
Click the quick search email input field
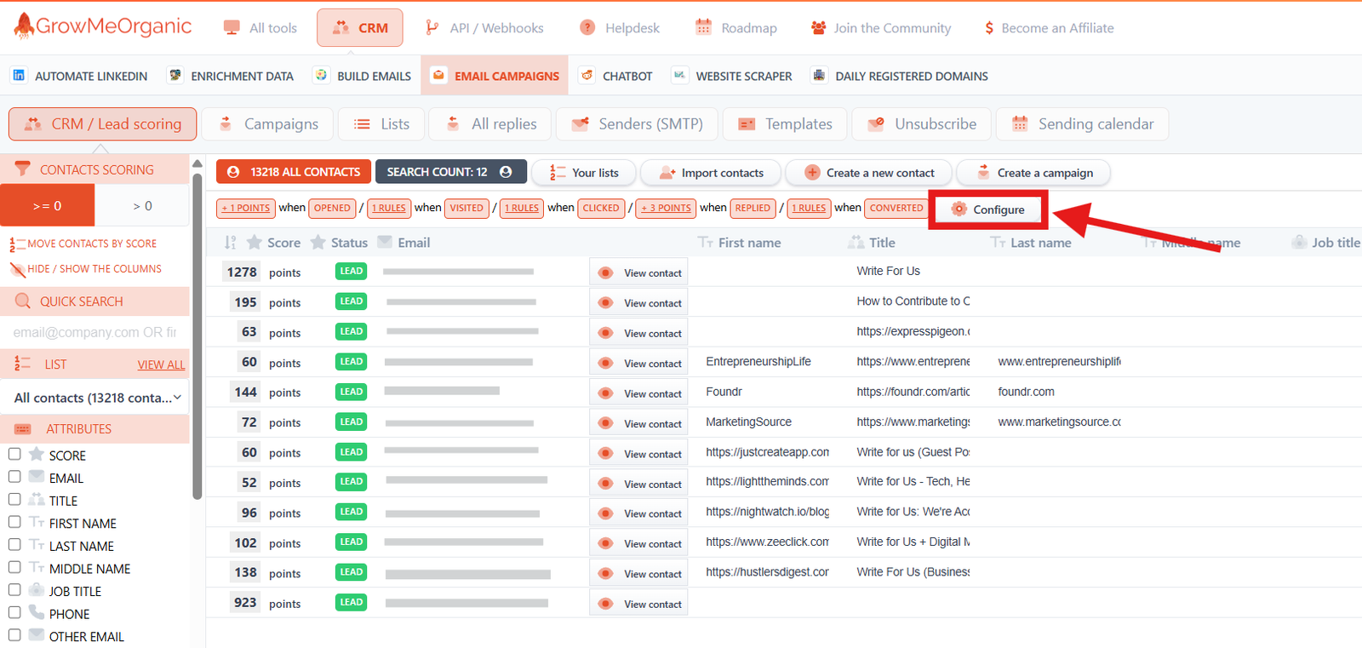point(95,332)
